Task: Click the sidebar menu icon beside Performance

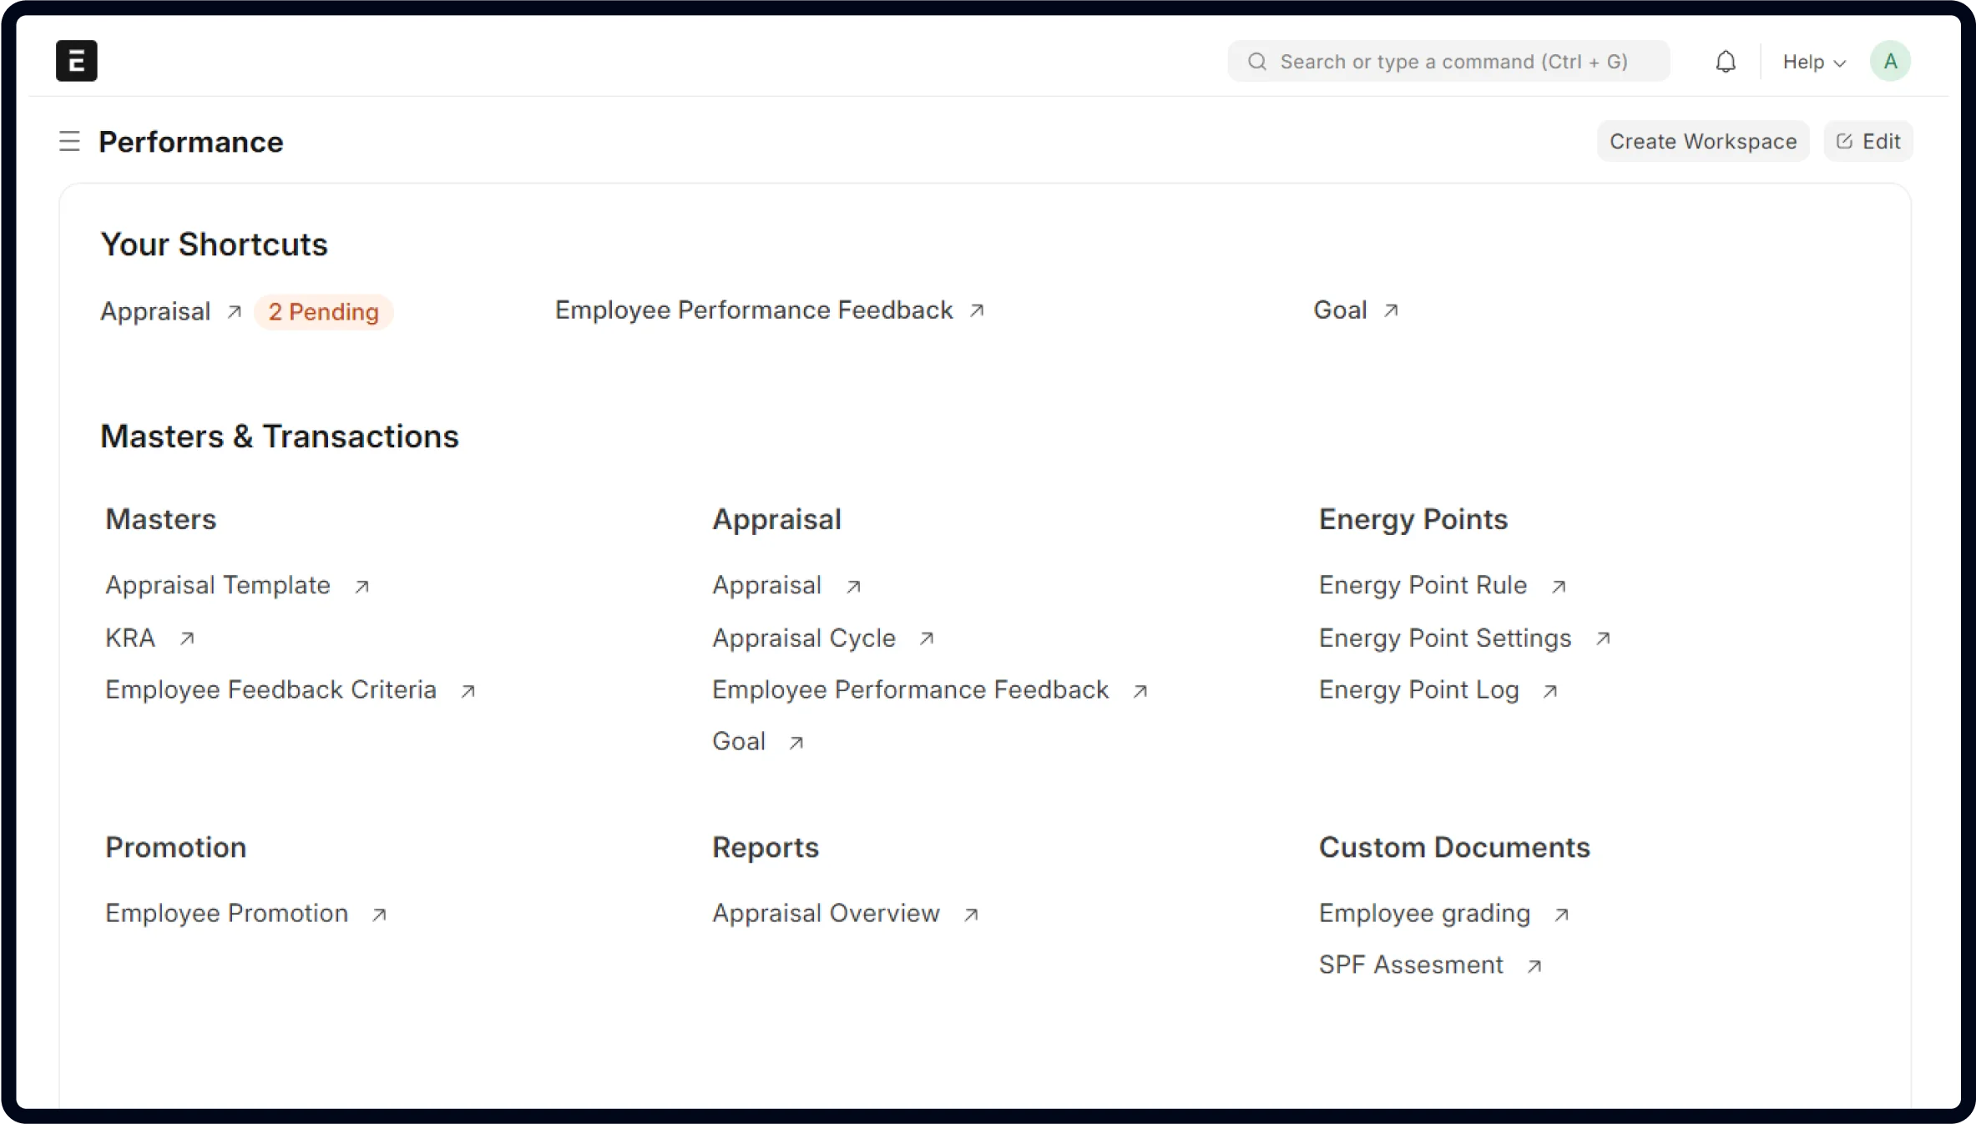Action: (68, 141)
